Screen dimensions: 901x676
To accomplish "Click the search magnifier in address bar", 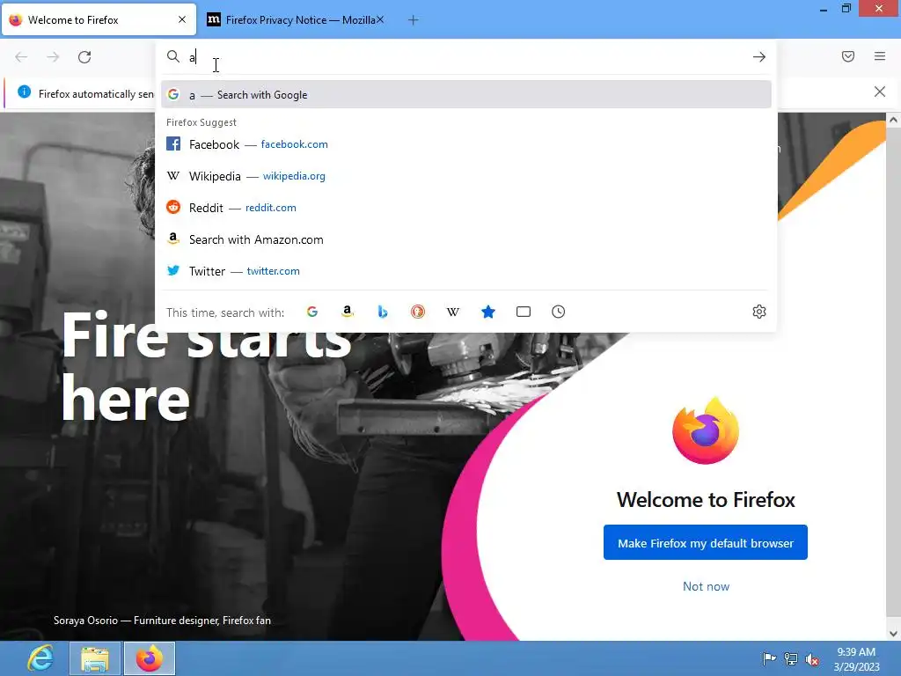I will 173,56.
